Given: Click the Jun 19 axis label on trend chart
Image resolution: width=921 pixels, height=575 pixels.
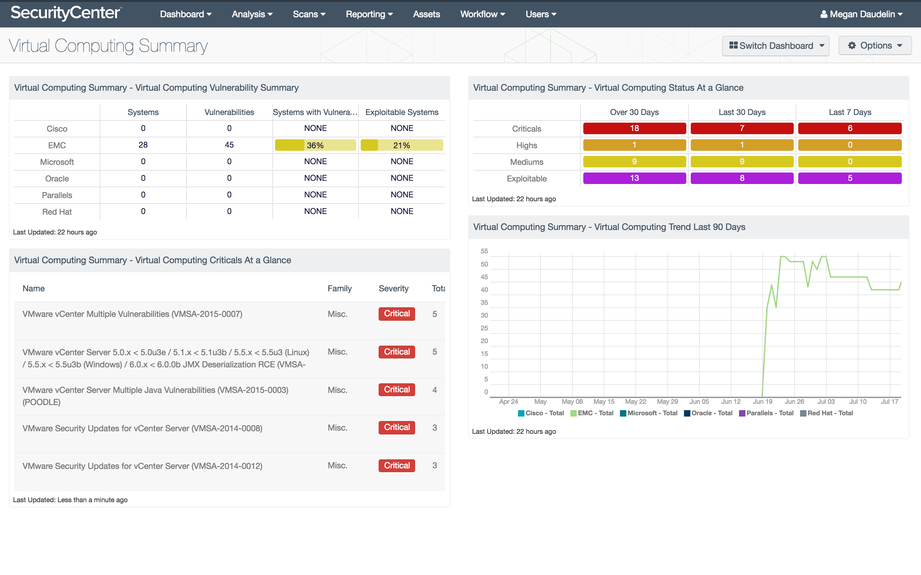Looking at the screenshot, I should coord(763,402).
